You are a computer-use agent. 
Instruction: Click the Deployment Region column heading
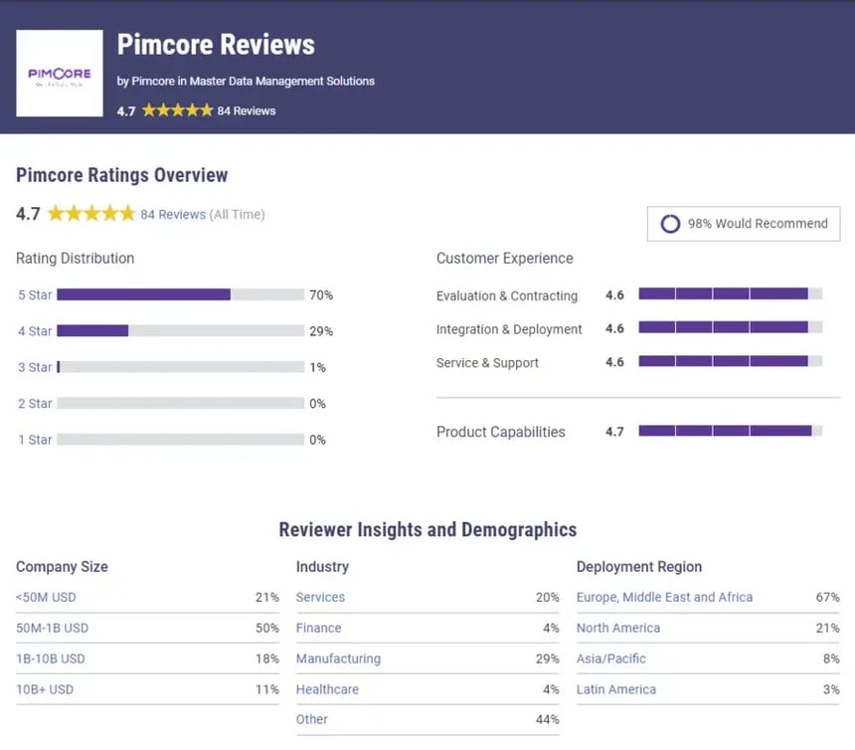click(x=639, y=567)
